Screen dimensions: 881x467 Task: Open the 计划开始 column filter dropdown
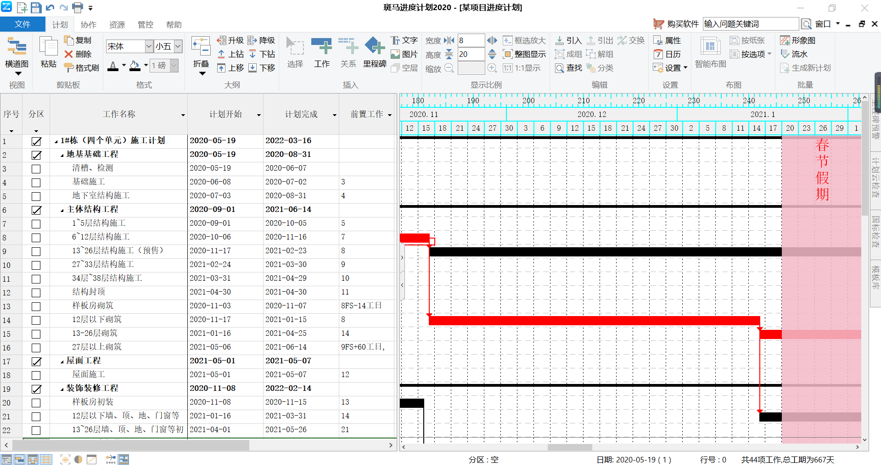(258, 115)
